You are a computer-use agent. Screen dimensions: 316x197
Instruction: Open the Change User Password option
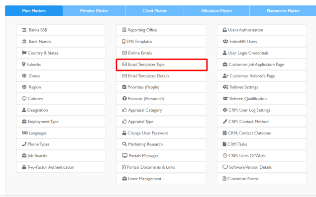tap(161, 133)
